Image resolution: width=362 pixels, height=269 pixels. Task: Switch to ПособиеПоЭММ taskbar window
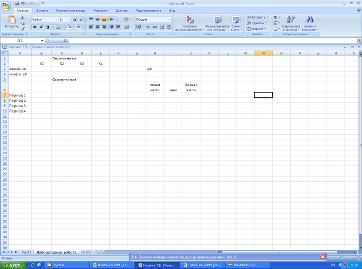click(111, 265)
